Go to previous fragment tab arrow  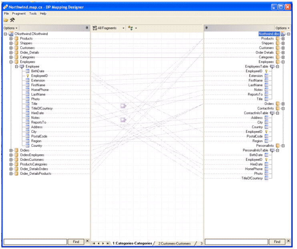coord(98,243)
